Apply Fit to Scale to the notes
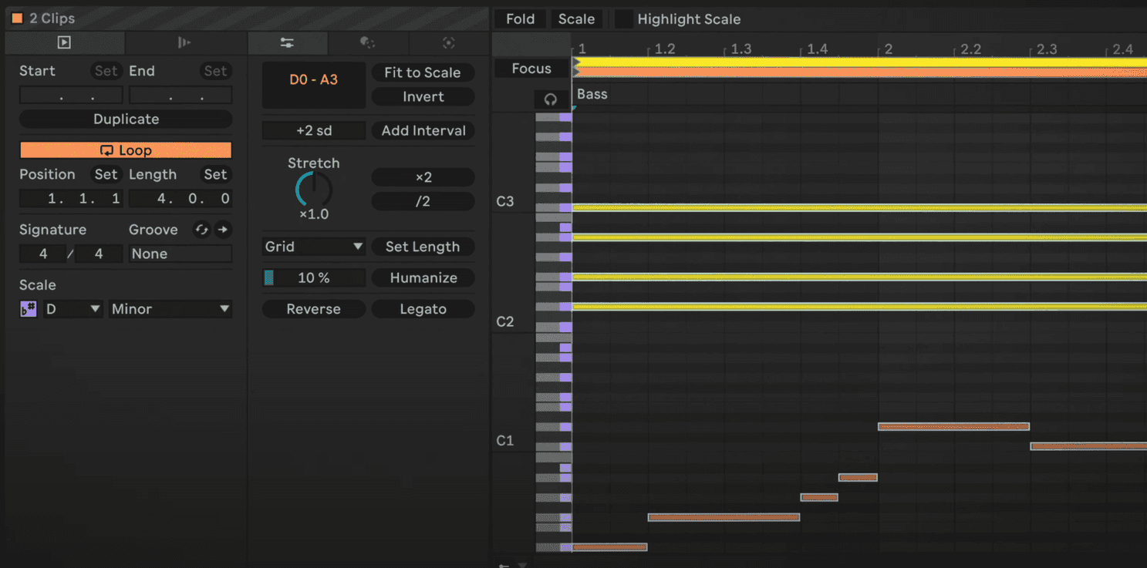Screen dimensions: 1147x568 point(423,72)
